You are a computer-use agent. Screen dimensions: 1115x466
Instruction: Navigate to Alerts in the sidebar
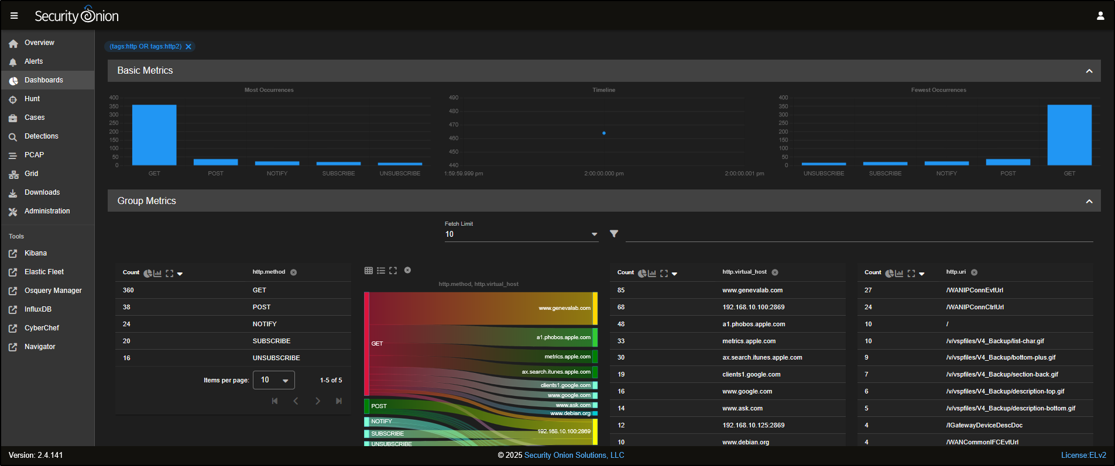pyautogui.click(x=33, y=61)
